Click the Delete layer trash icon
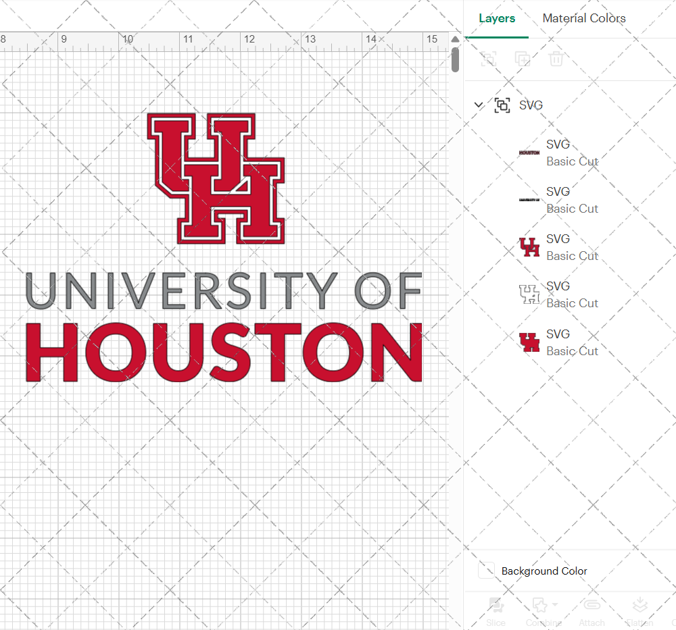The image size is (676, 630). tap(556, 59)
